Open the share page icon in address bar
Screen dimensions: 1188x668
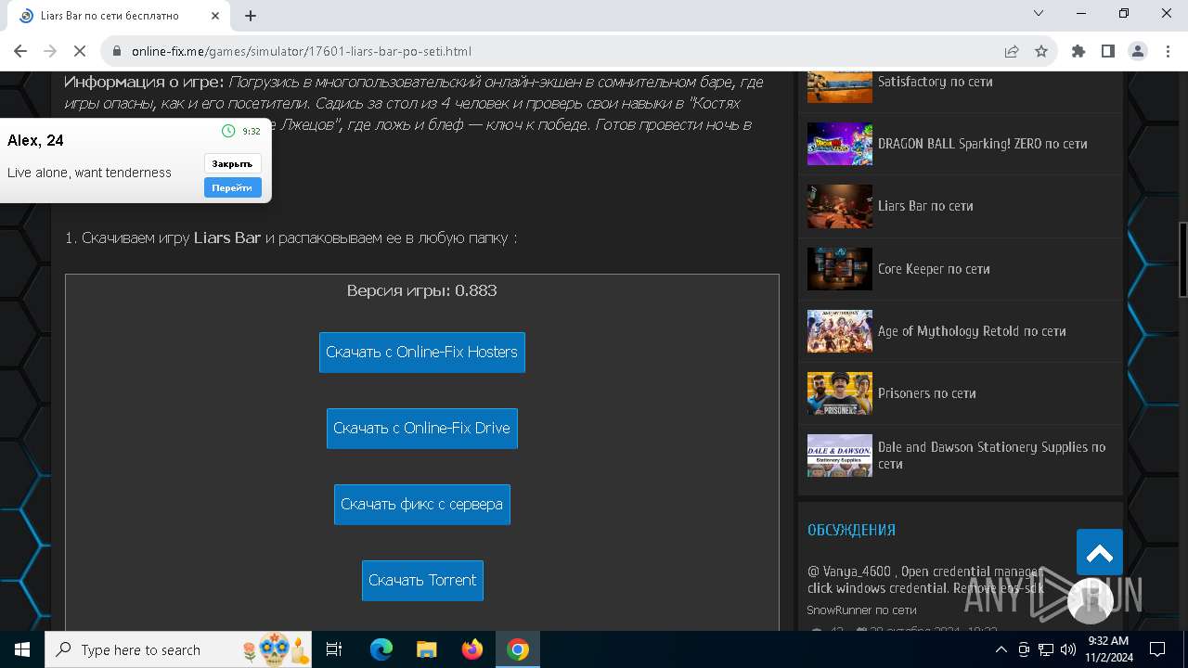pyautogui.click(x=1011, y=52)
